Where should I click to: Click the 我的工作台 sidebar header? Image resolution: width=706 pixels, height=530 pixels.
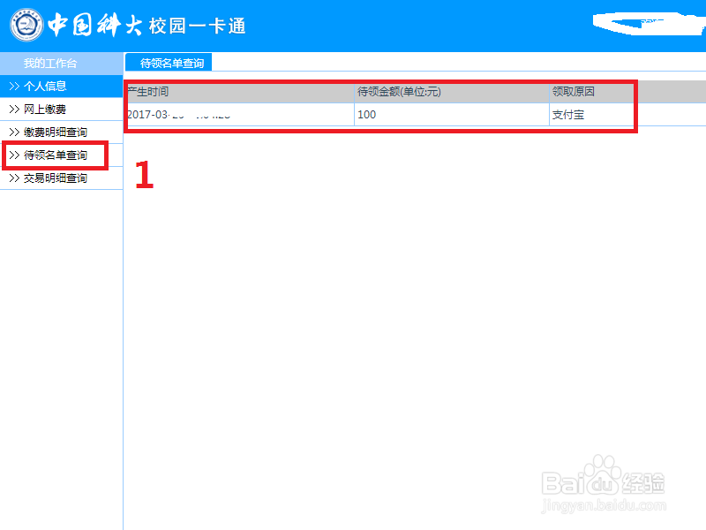coord(61,63)
